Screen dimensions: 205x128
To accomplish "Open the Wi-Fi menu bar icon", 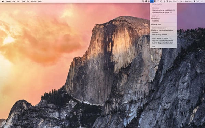I will pos(167,1).
